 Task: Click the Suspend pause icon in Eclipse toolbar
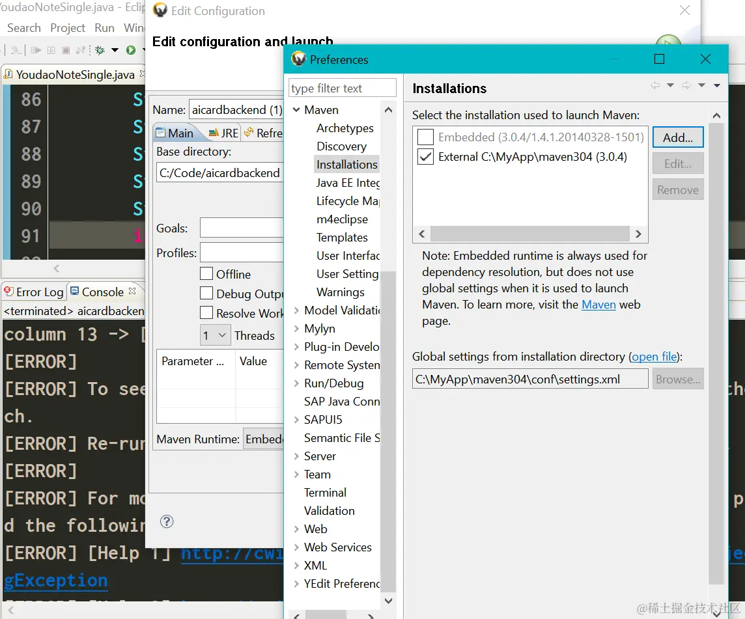[x=51, y=50]
